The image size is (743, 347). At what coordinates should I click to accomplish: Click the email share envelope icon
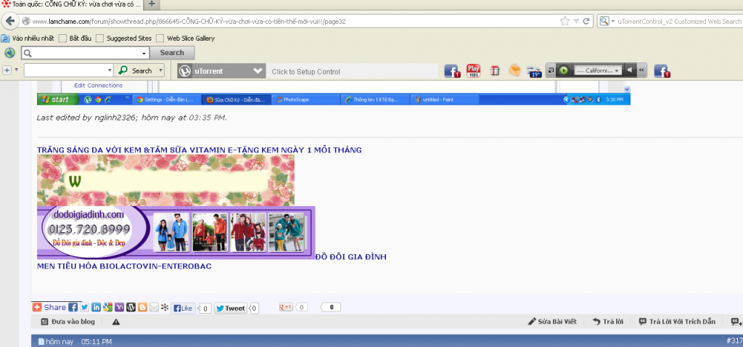coord(154,308)
